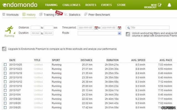This screenshot has width=177, height=110.
Task: Expand the sport selector arrow beside Running
Action: pyautogui.click(x=14, y=33)
